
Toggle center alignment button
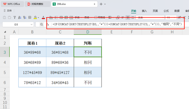coord(128,17)
